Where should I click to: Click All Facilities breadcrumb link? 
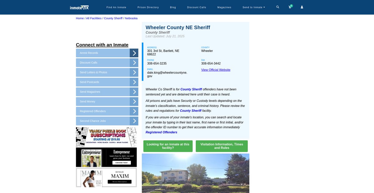click(x=94, y=18)
